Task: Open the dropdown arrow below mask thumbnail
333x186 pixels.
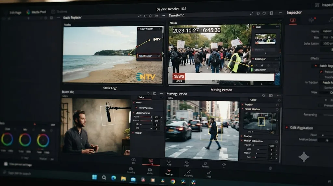Action: click(x=265, y=53)
